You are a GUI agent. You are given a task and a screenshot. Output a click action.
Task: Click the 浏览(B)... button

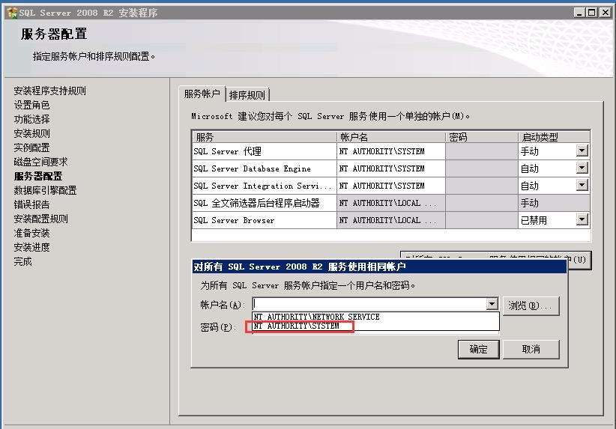(x=531, y=305)
